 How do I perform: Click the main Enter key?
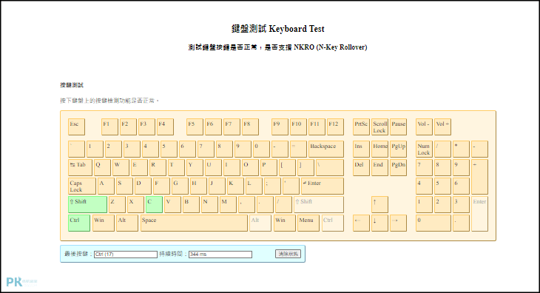(x=323, y=186)
